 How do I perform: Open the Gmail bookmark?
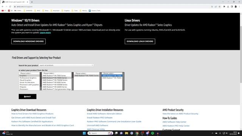[18, 11]
